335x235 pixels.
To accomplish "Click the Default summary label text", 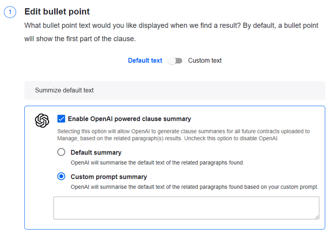I will point(96,152).
